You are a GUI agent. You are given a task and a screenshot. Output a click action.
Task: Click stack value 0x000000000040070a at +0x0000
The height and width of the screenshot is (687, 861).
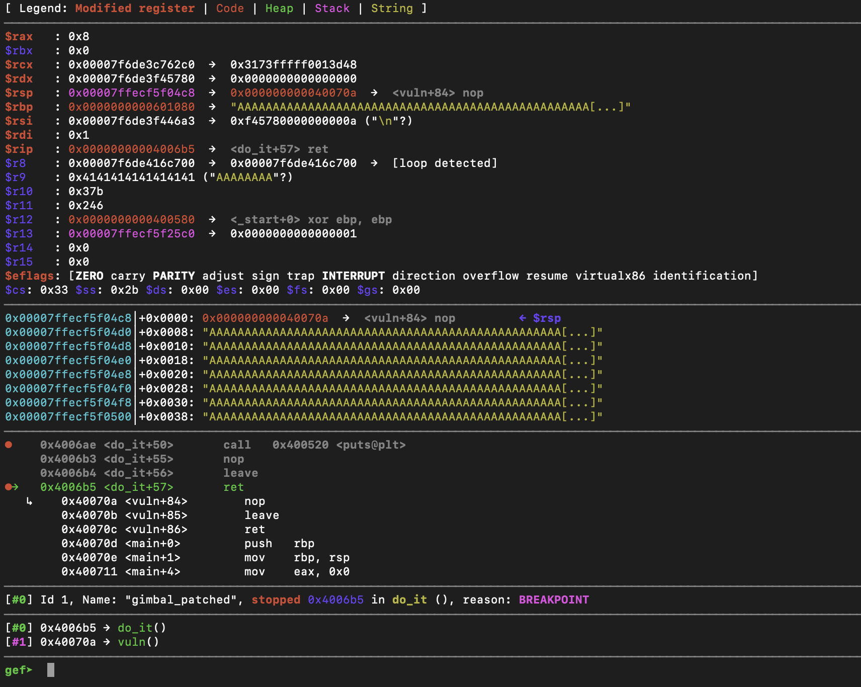tap(266, 318)
